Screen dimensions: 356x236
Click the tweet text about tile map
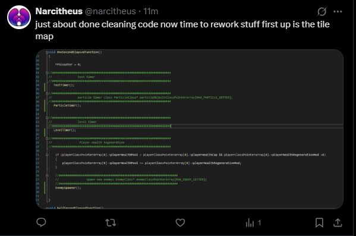(182, 30)
